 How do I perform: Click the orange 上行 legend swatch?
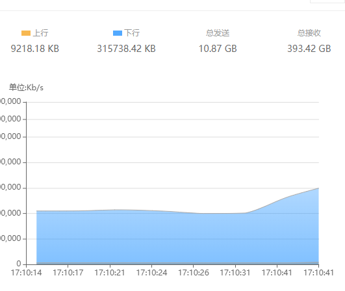point(26,33)
